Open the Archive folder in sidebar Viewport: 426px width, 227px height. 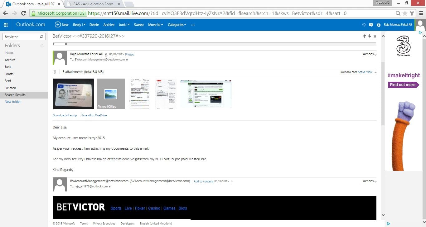10,60
